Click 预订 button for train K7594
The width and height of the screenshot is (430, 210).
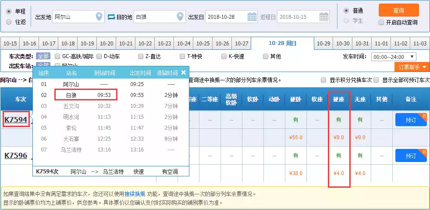(411, 120)
